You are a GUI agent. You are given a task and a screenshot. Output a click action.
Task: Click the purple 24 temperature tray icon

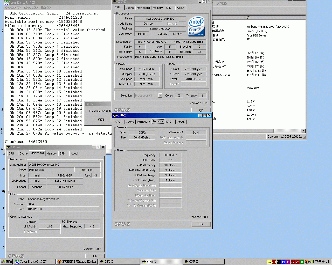(288, 262)
